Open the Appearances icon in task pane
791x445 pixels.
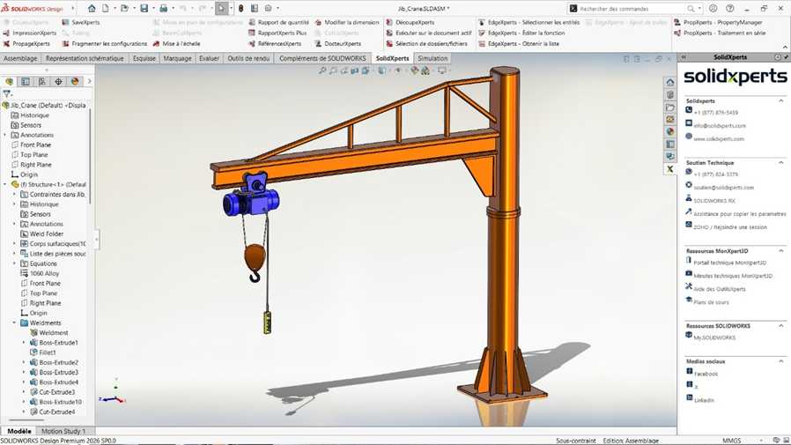coord(670,131)
